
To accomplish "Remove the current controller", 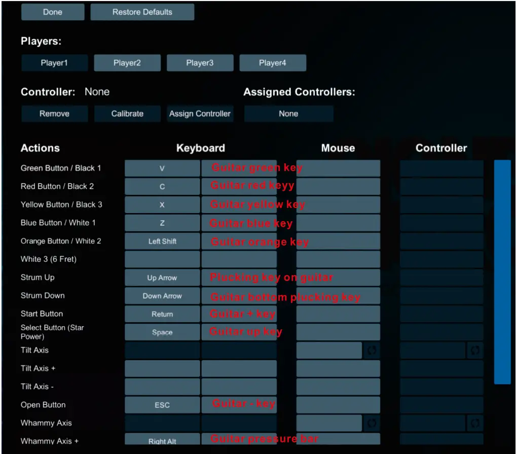I will [55, 114].
